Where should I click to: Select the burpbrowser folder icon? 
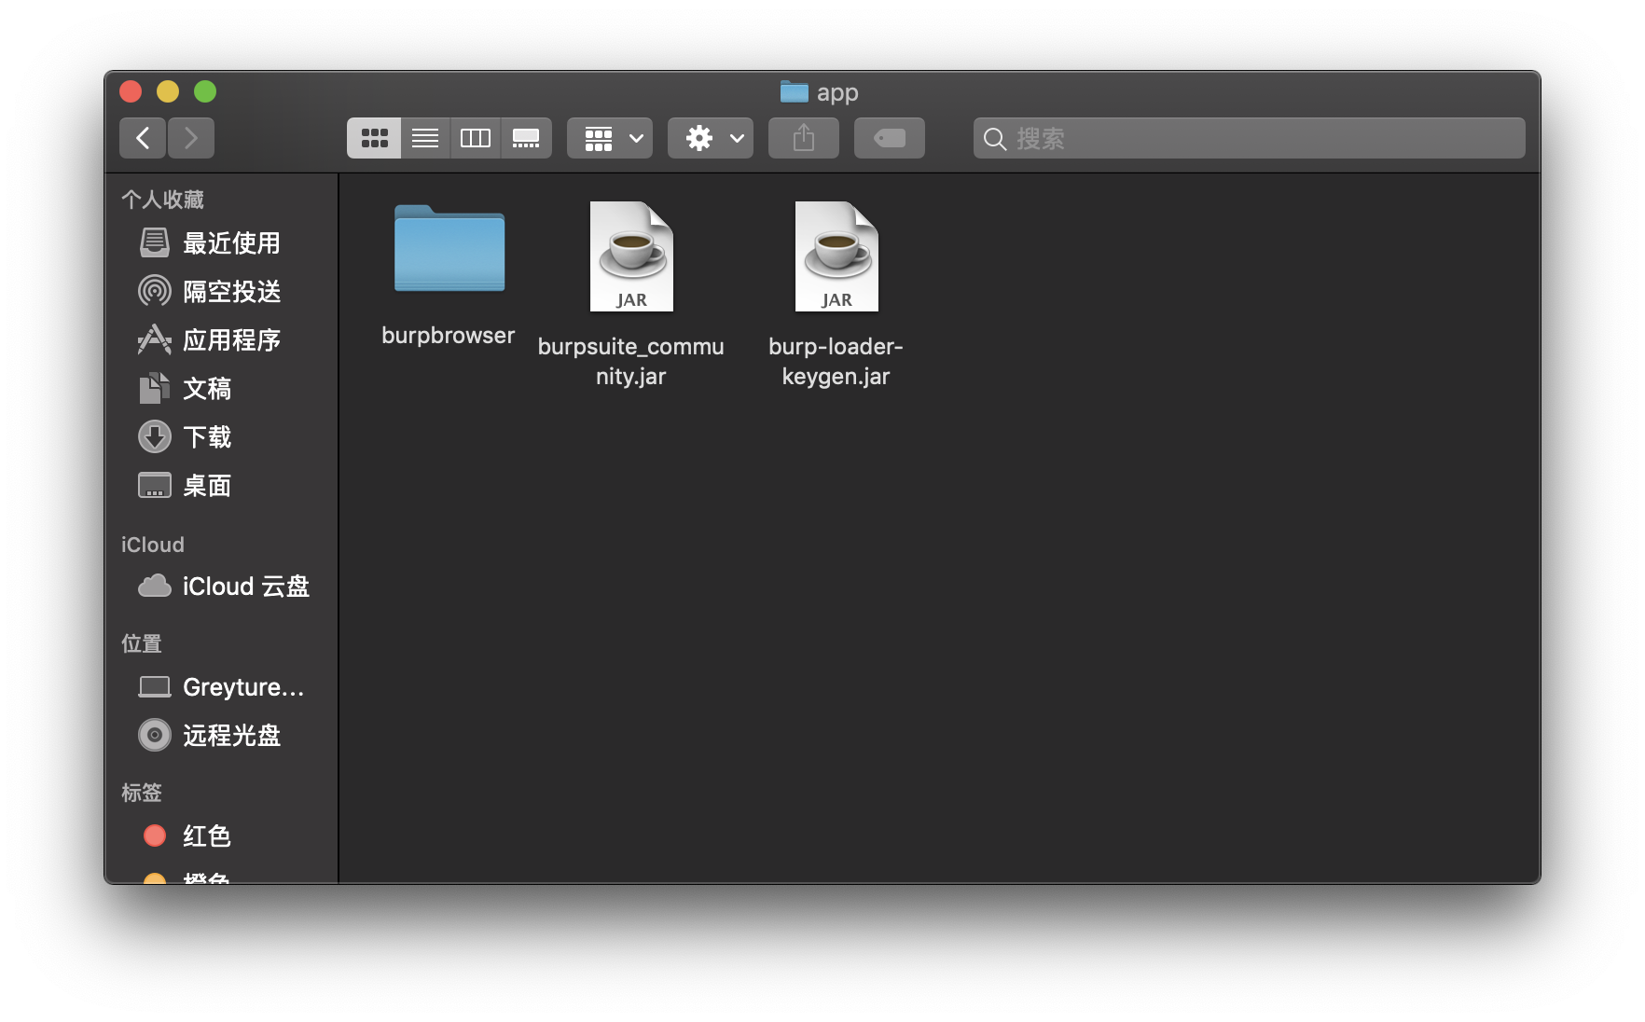pyautogui.click(x=449, y=249)
